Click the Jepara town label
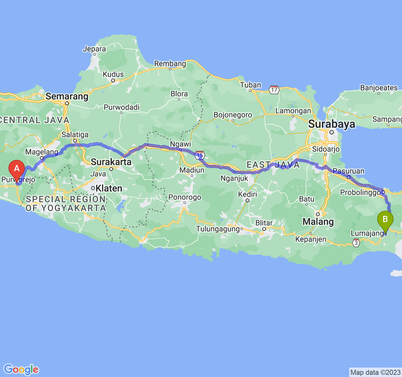Screen dimensions: 402x377 [94, 49]
